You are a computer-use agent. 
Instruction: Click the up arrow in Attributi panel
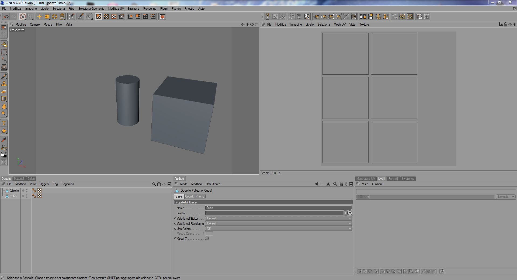(x=328, y=184)
